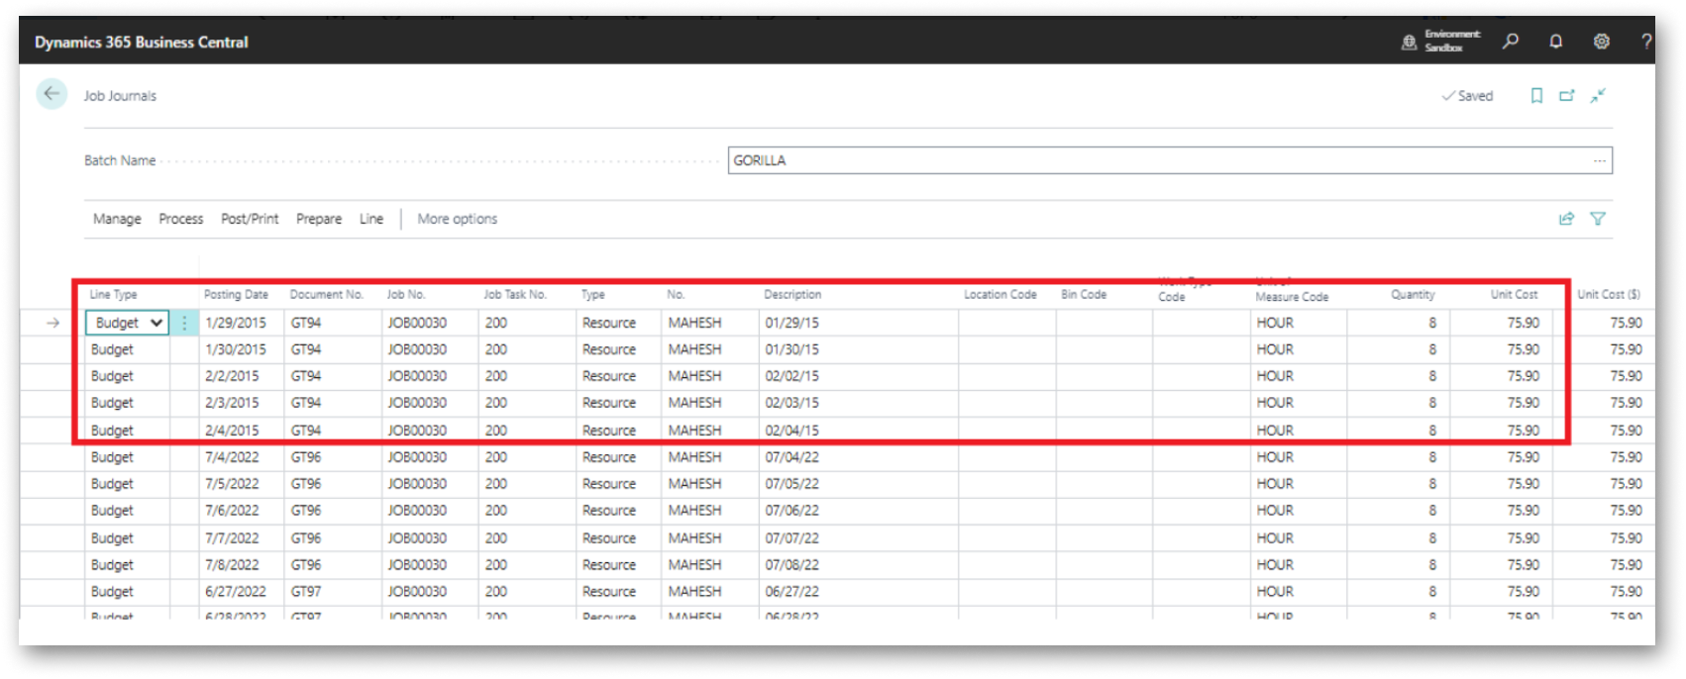1686x679 pixels.
Task: Open the Post/Print menu
Action: (x=250, y=219)
